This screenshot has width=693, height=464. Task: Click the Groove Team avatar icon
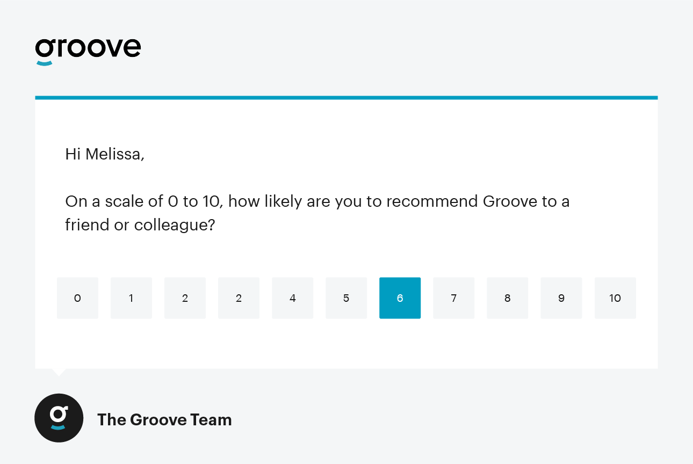click(59, 417)
